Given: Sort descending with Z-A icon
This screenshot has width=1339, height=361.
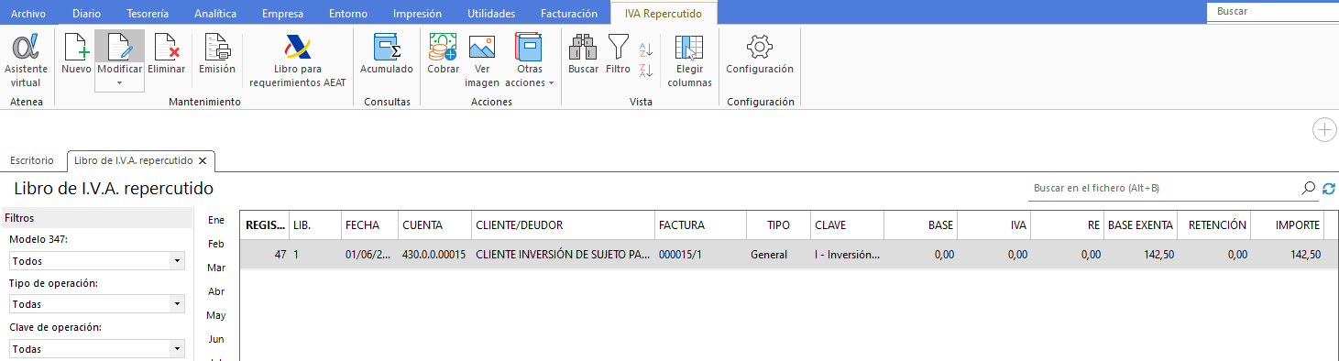Looking at the screenshot, I should (645, 71).
